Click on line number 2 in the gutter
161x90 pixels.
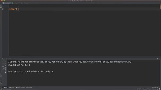pyautogui.click(x=3, y=9)
